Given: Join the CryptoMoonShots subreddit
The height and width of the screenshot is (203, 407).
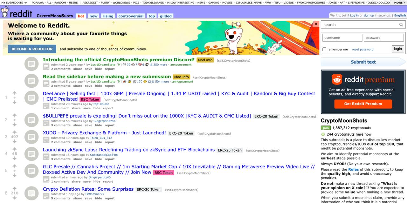Looking at the screenshot, I should click(326, 128).
